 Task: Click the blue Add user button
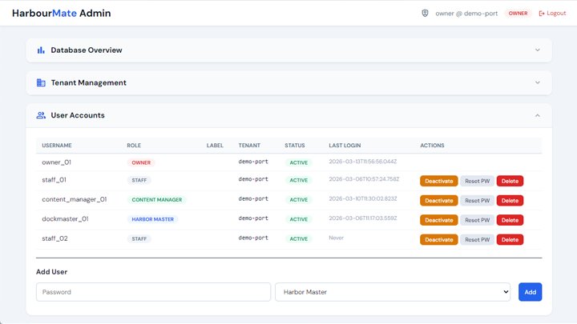click(x=531, y=292)
